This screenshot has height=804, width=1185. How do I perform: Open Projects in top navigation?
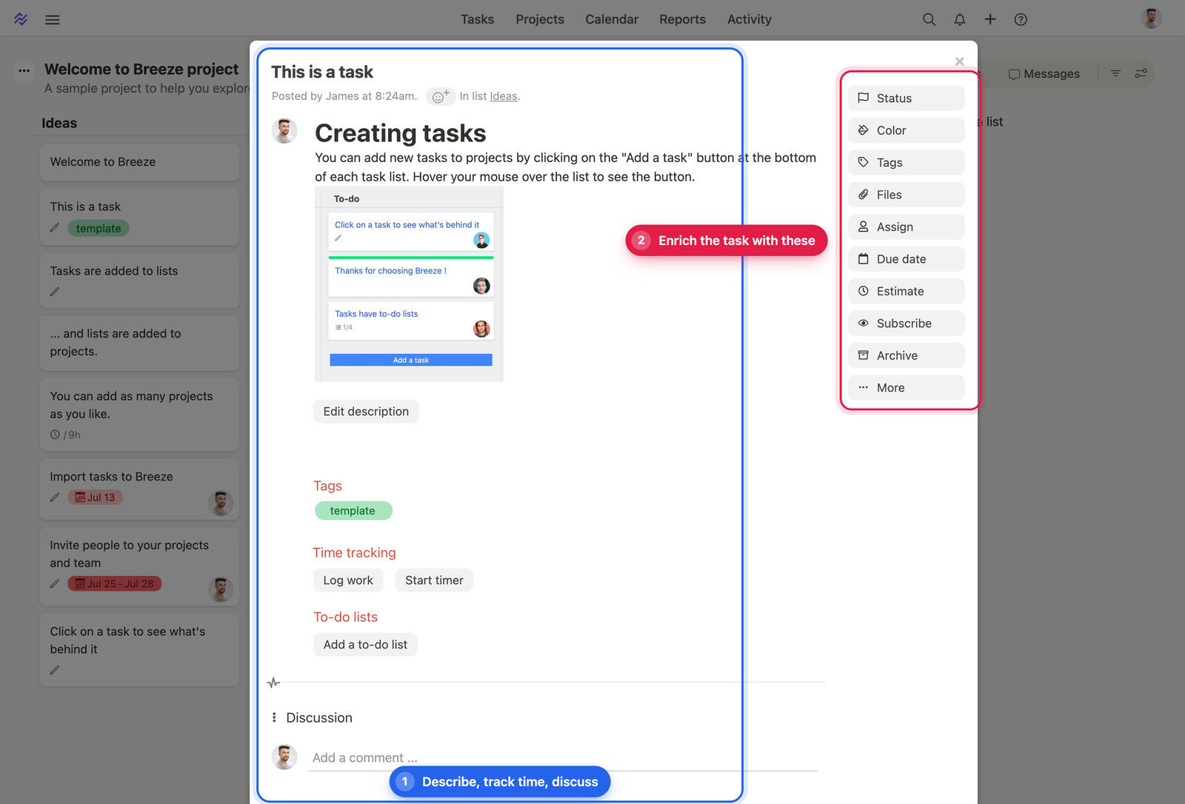point(540,19)
